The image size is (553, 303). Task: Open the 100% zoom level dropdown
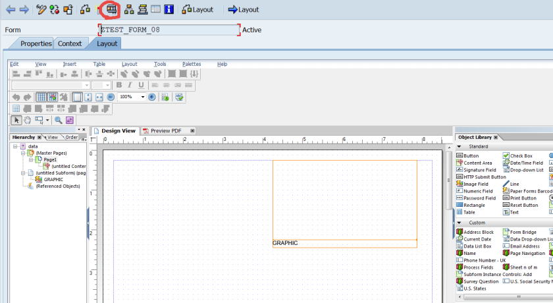(142, 97)
